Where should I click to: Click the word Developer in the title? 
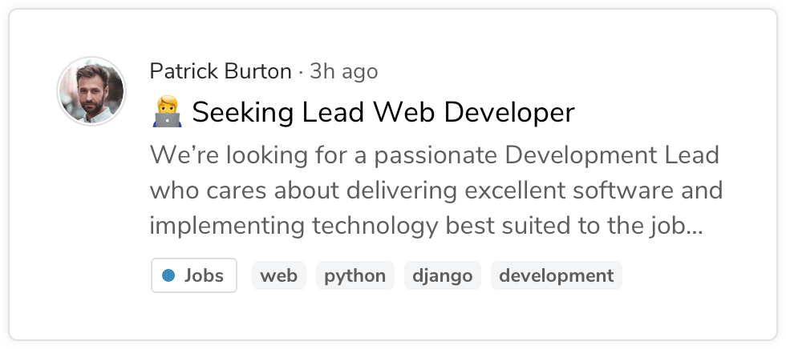pyautogui.click(x=509, y=113)
